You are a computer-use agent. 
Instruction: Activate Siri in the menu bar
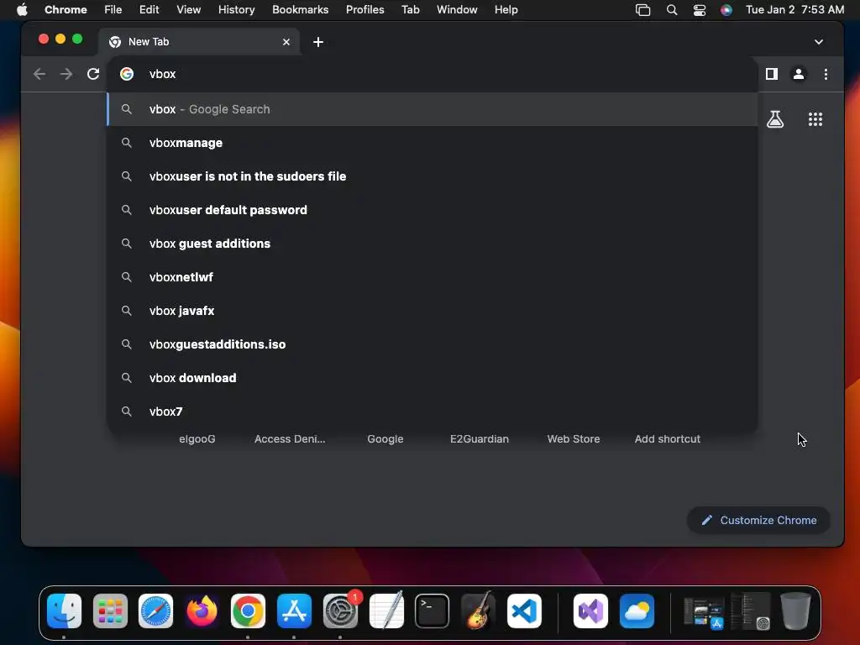(x=726, y=10)
